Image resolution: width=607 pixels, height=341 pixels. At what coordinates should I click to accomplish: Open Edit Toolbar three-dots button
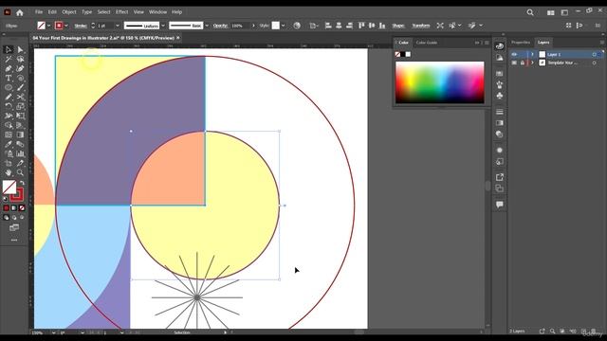coord(14,240)
